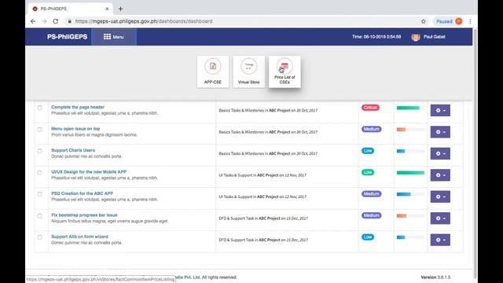Open PSD Creation for the ABC APP link
The width and height of the screenshot is (503, 283).
pyautogui.click(x=82, y=193)
